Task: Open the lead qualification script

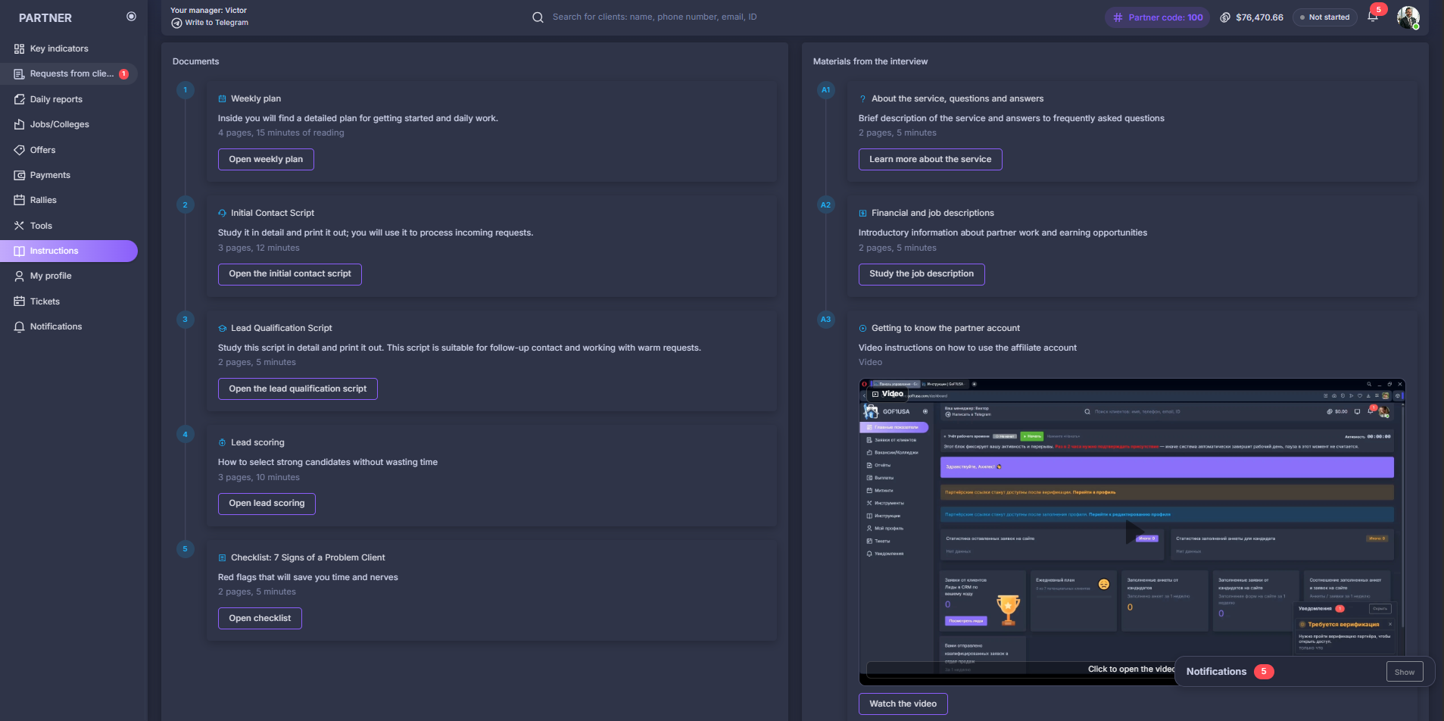Action: [x=298, y=389]
